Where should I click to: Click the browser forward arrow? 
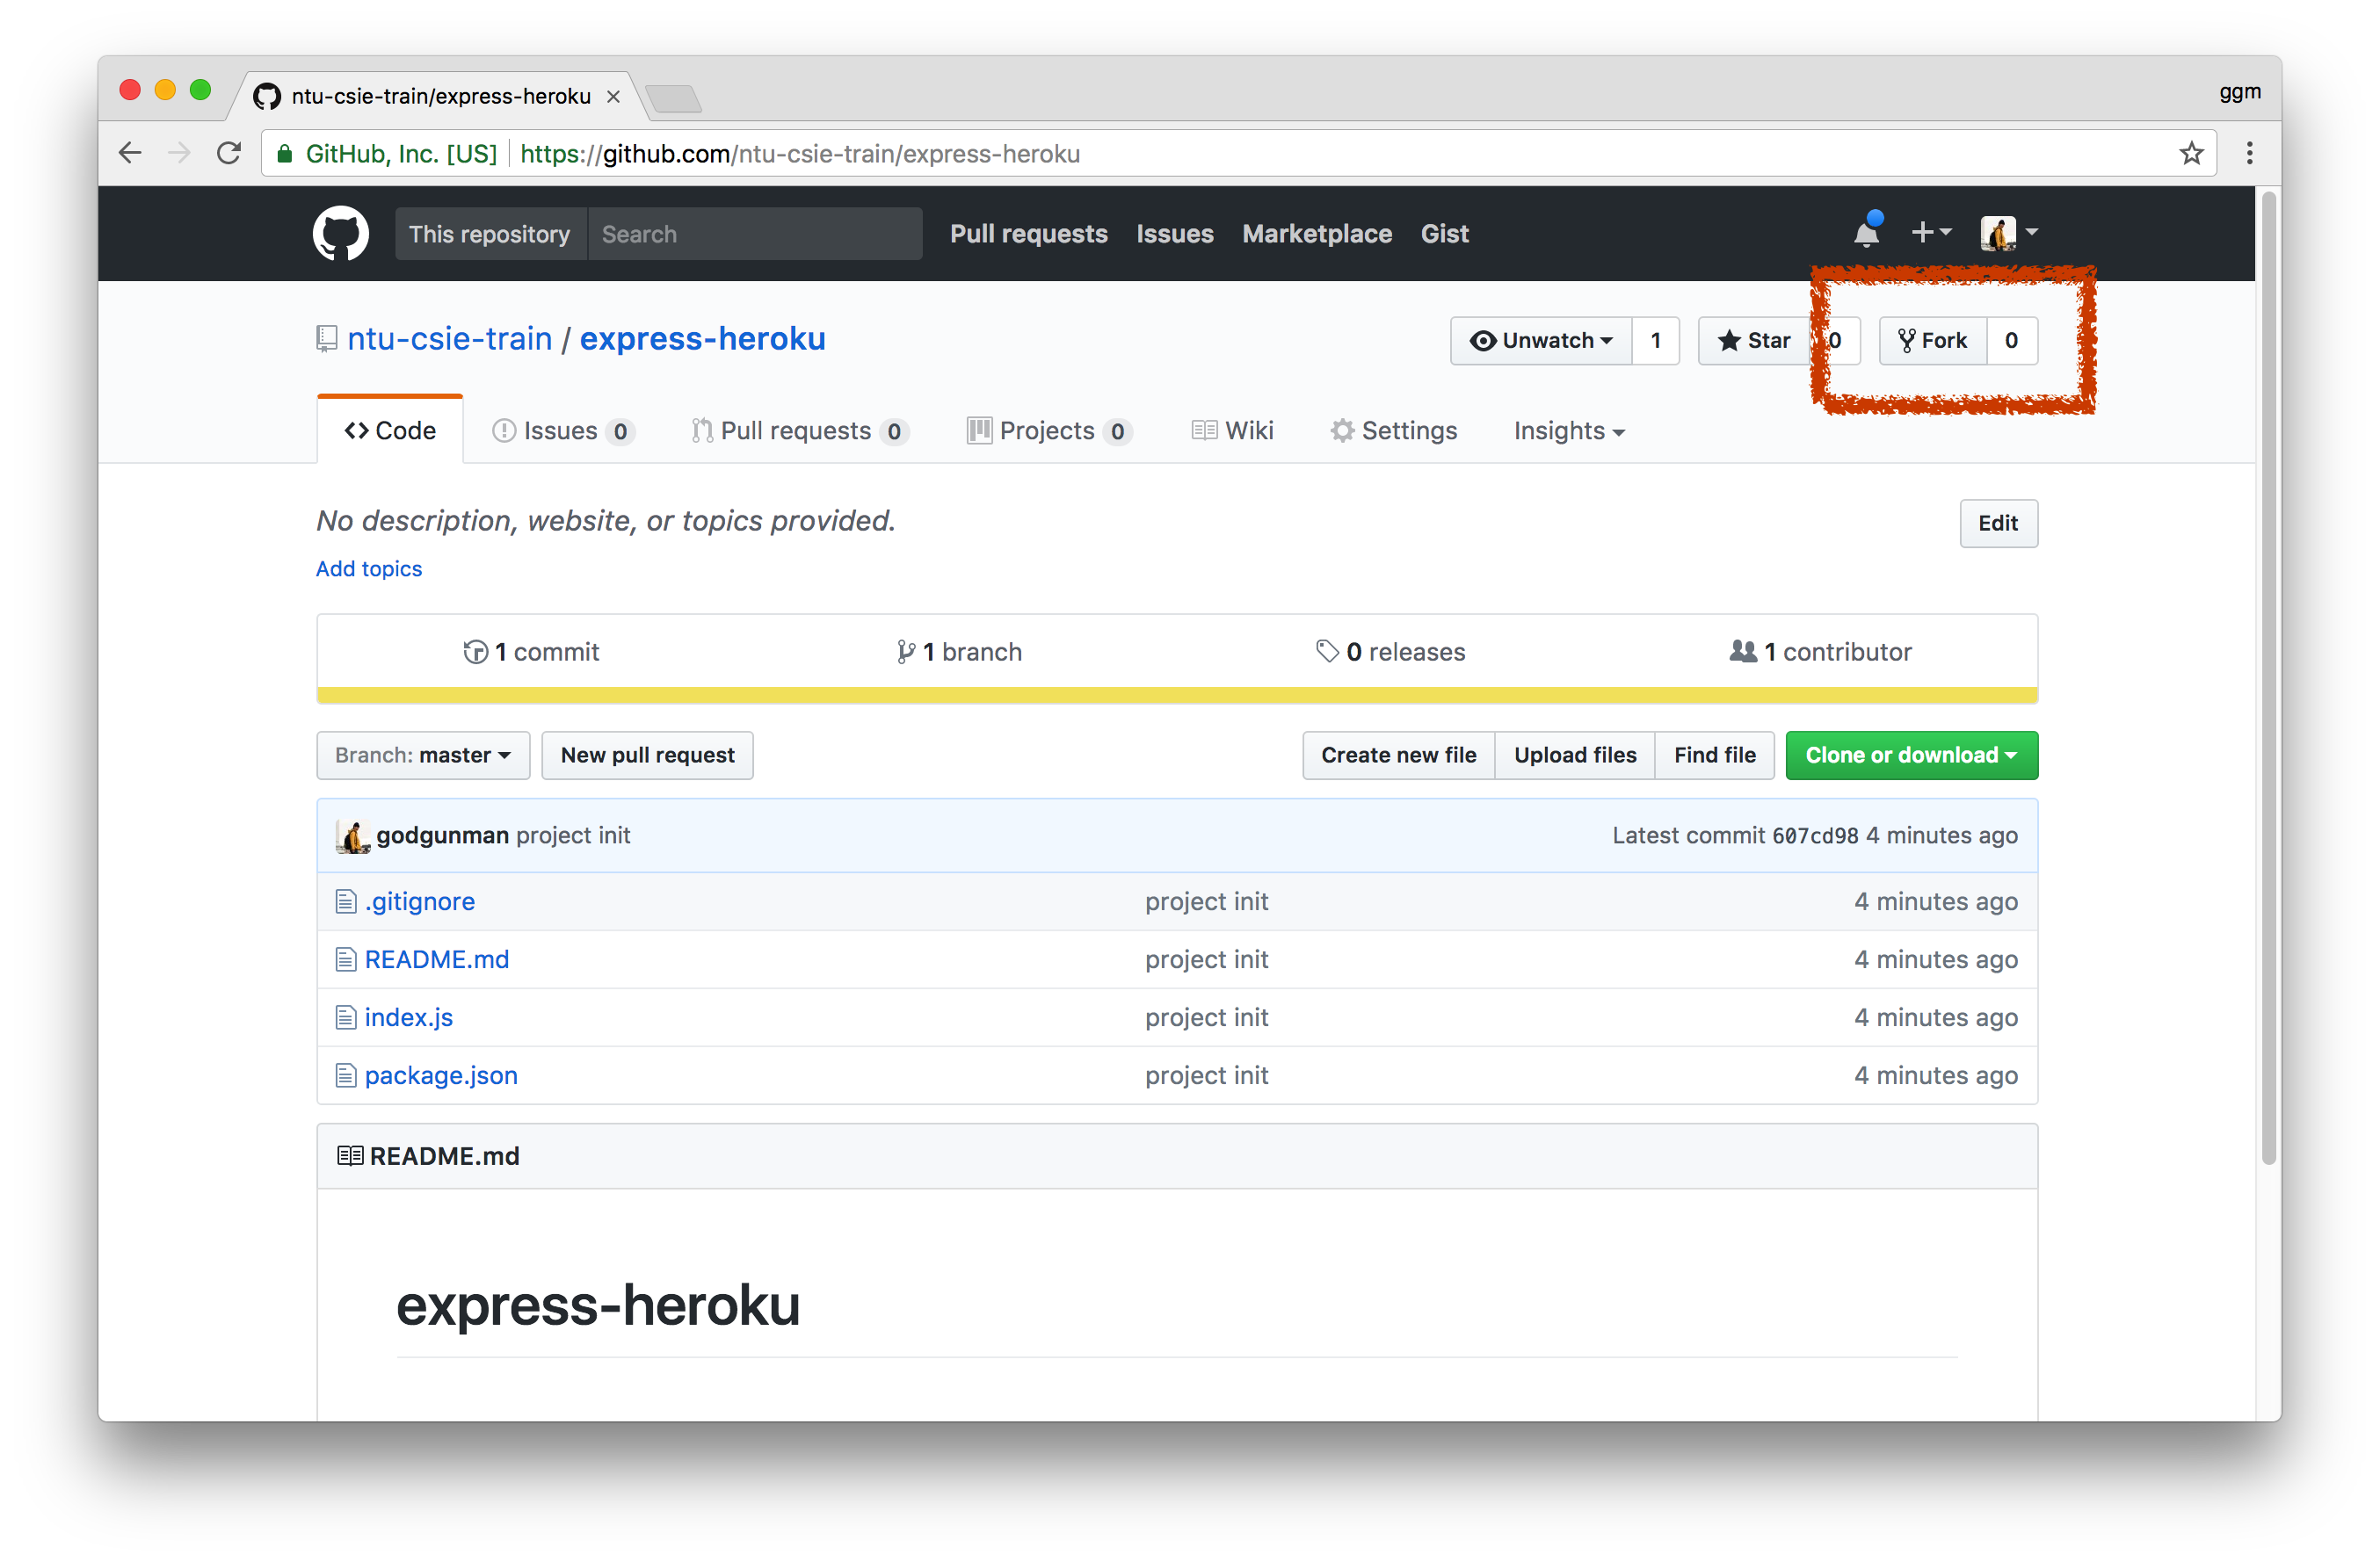coord(179,153)
